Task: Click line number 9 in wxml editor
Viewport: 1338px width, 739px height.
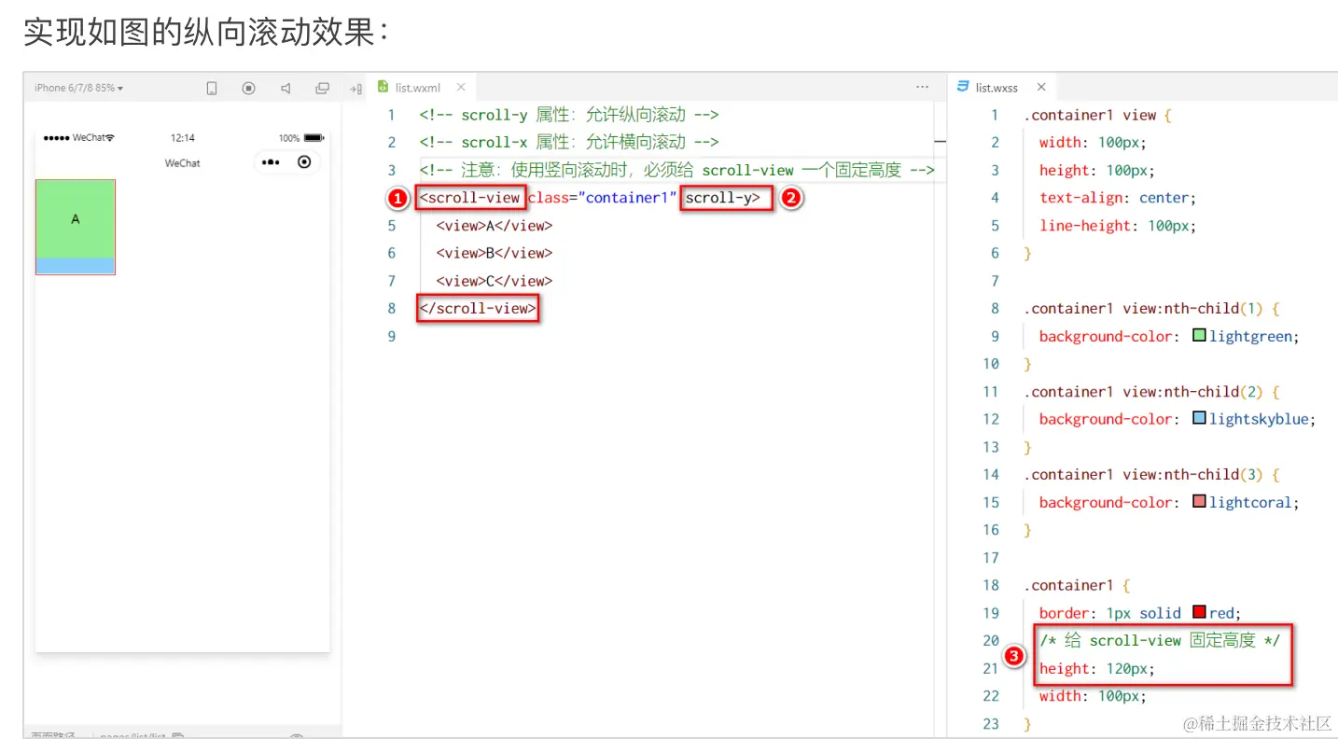Action: click(x=392, y=336)
